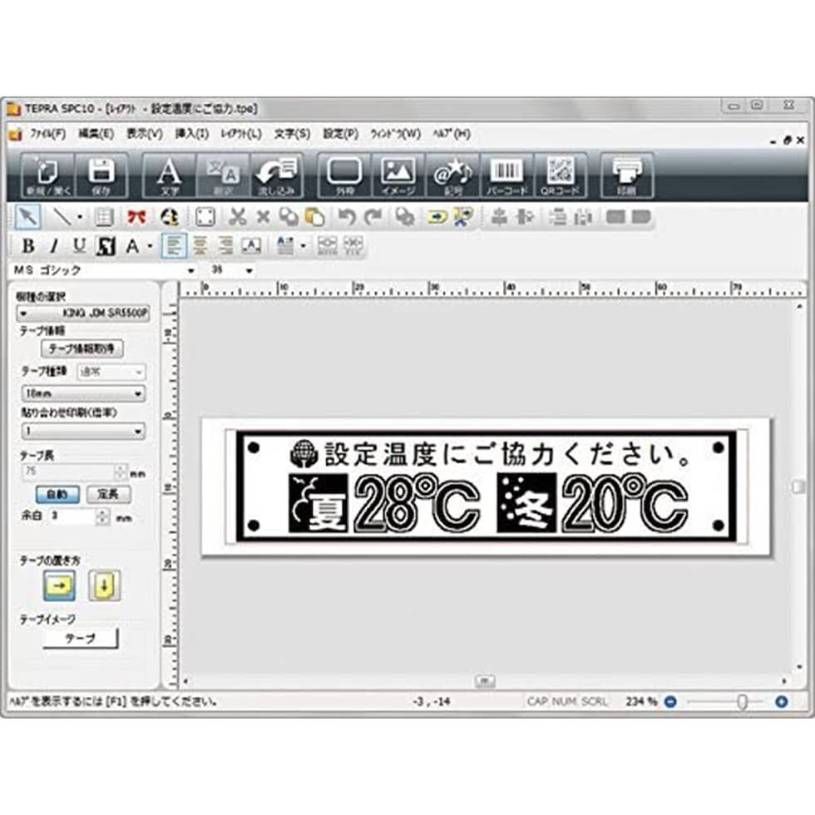Enable horizontal tape orientation
815x815 pixels.
(59, 585)
